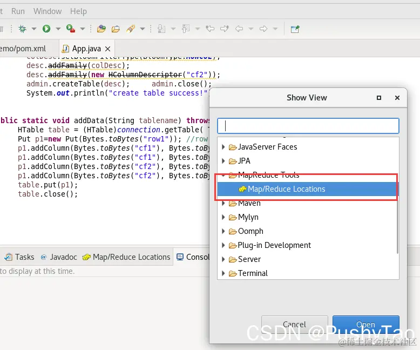Screen dimensions: 420x350
Task: Click the Debug bug icon in toolbar
Action: (23, 29)
